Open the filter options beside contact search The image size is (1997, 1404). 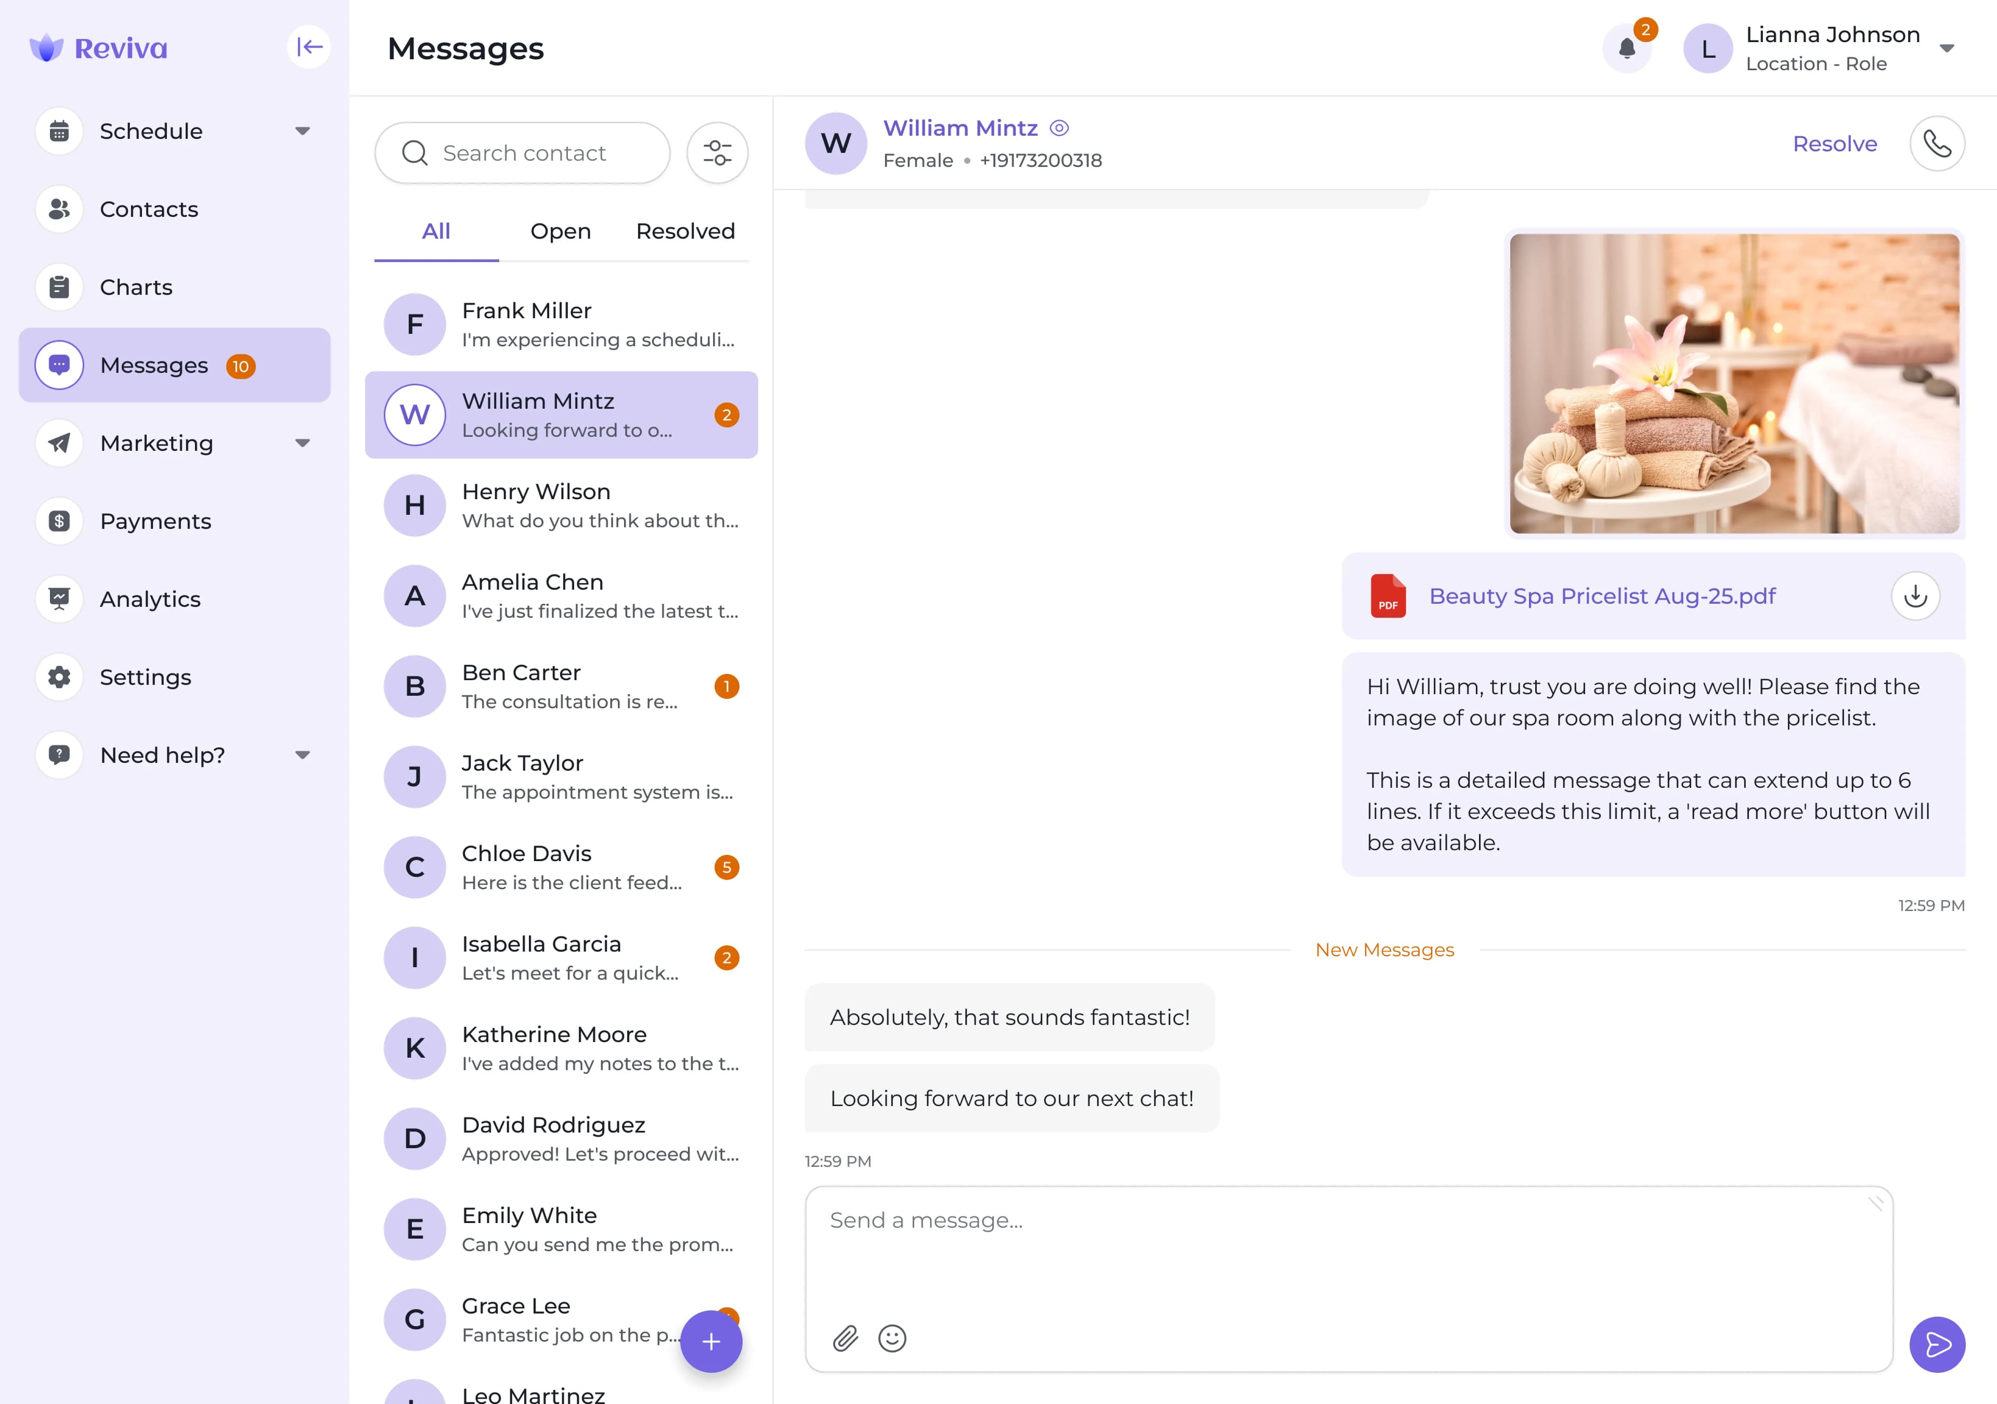click(718, 152)
